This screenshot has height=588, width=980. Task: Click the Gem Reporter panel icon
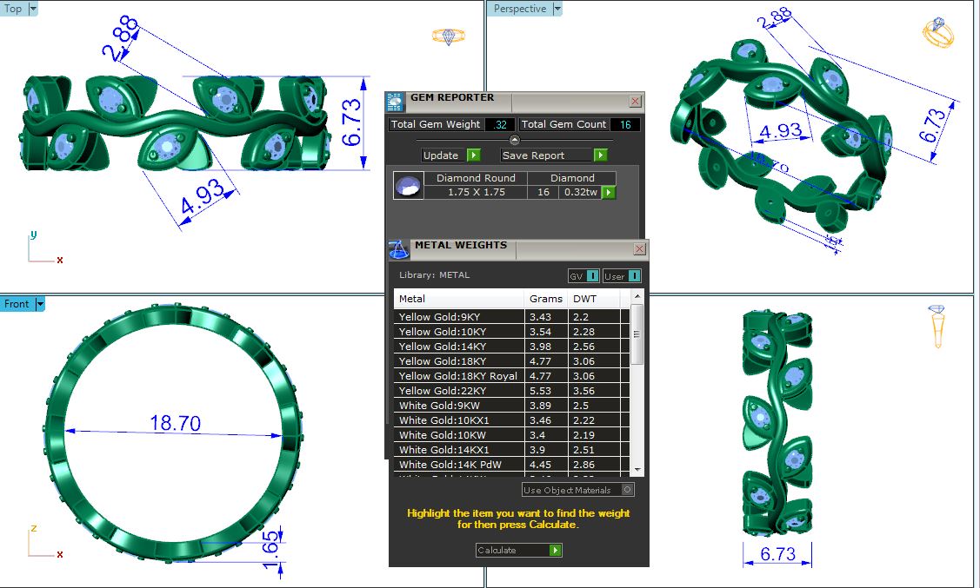point(395,101)
